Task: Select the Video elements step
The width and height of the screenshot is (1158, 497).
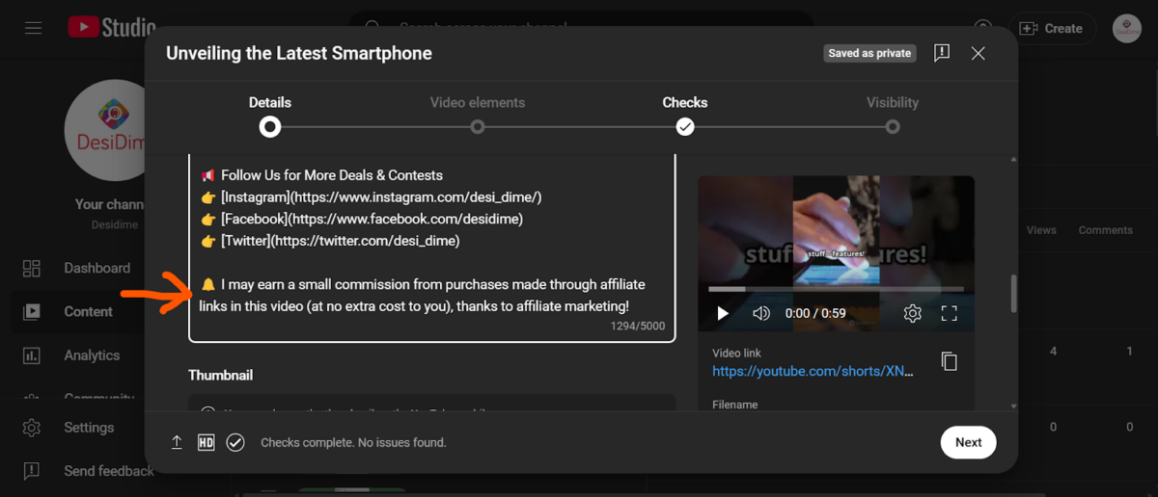Action: tap(478, 126)
